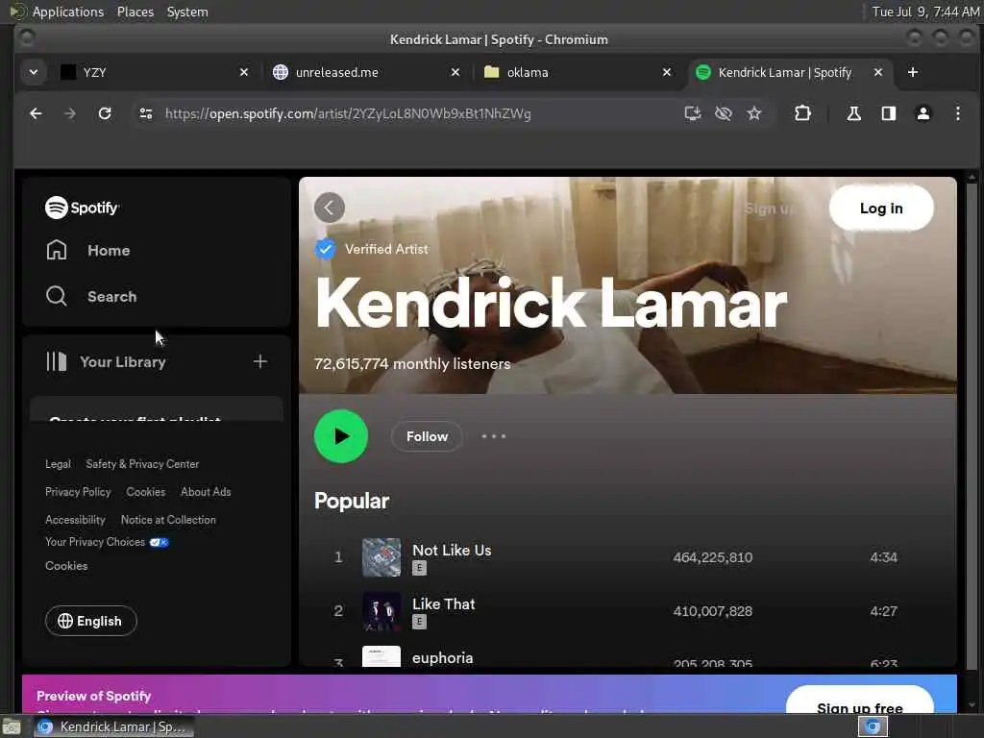Image resolution: width=984 pixels, height=738 pixels.
Task: Click the page vertical scrollbar
Action: pos(972,427)
